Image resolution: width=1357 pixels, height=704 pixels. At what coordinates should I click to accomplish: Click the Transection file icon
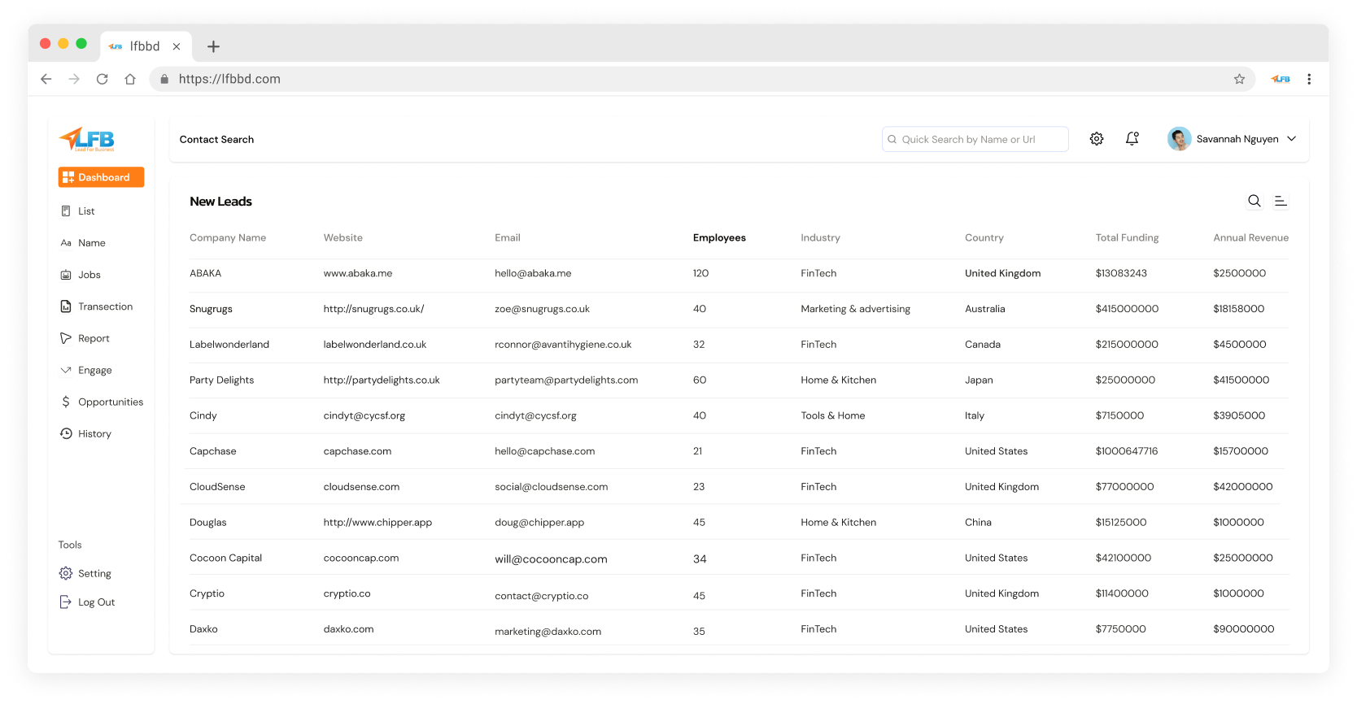click(x=66, y=306)
